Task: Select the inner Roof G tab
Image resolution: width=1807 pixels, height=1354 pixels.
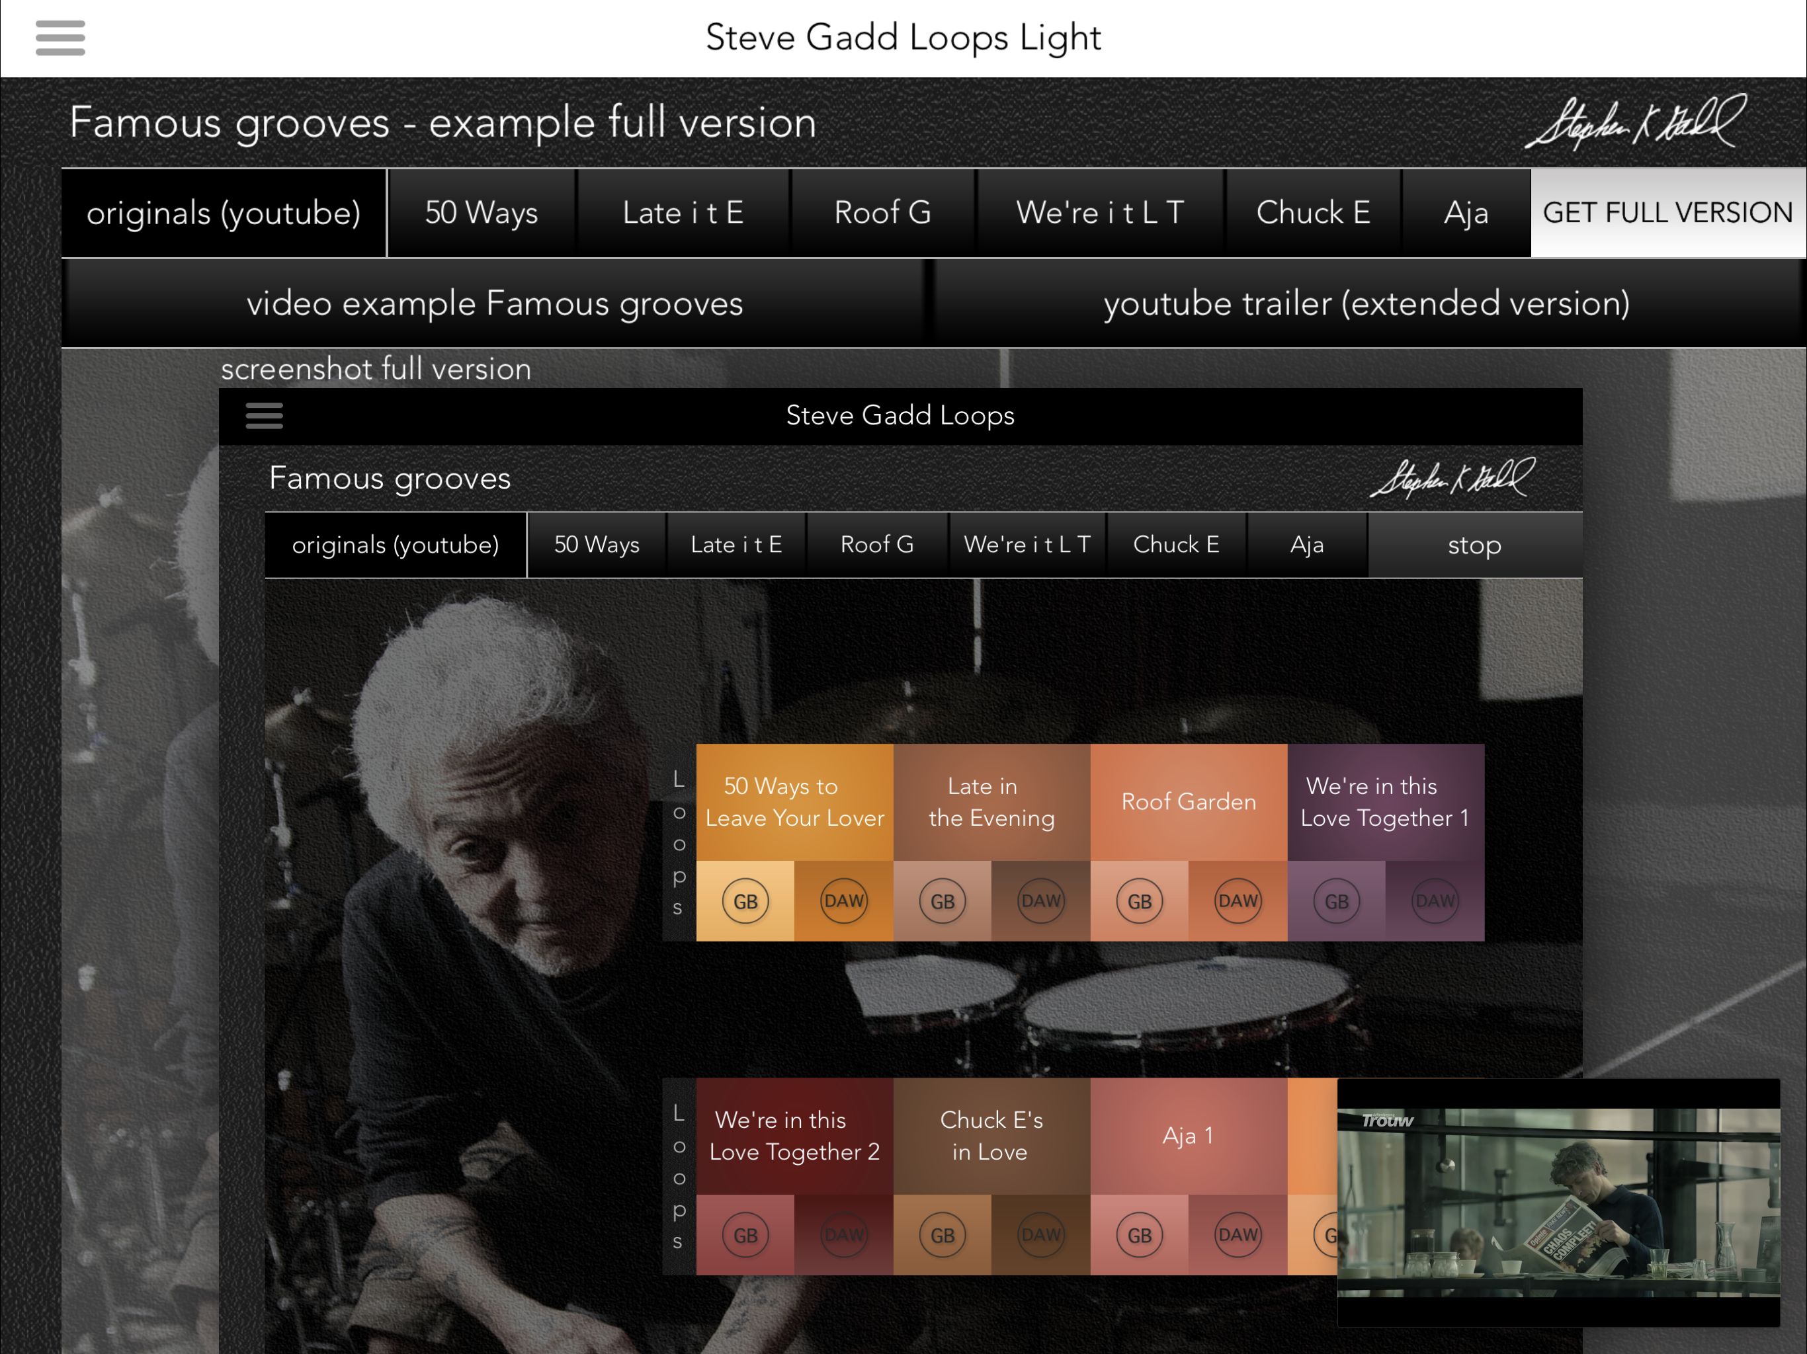Action: (x=877, y=545)
